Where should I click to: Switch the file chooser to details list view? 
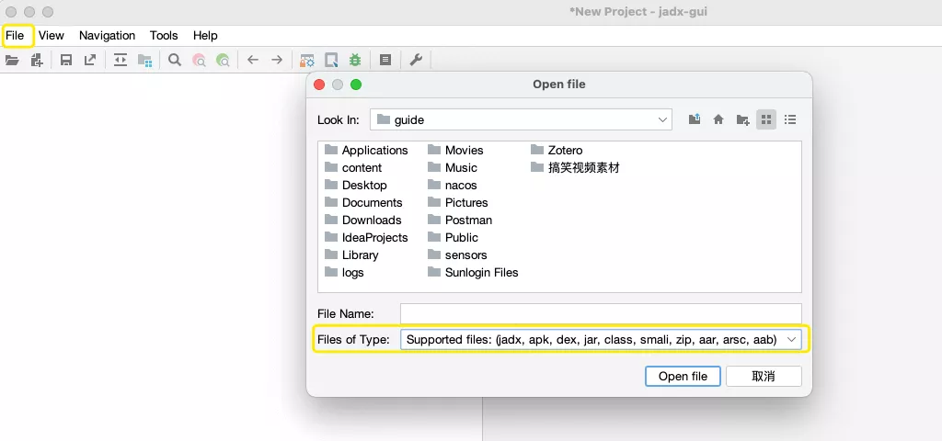790,119
